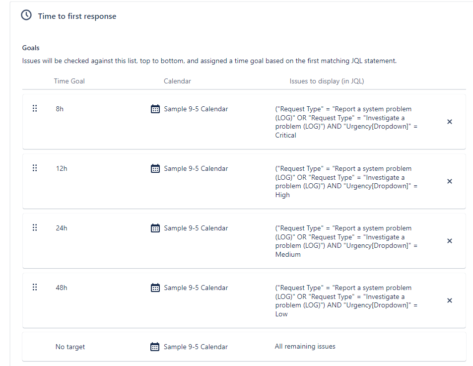Change calendar for the No target row
Image resolution: width=473 pixels, height=366 pixels.
[x=196, y=347]
